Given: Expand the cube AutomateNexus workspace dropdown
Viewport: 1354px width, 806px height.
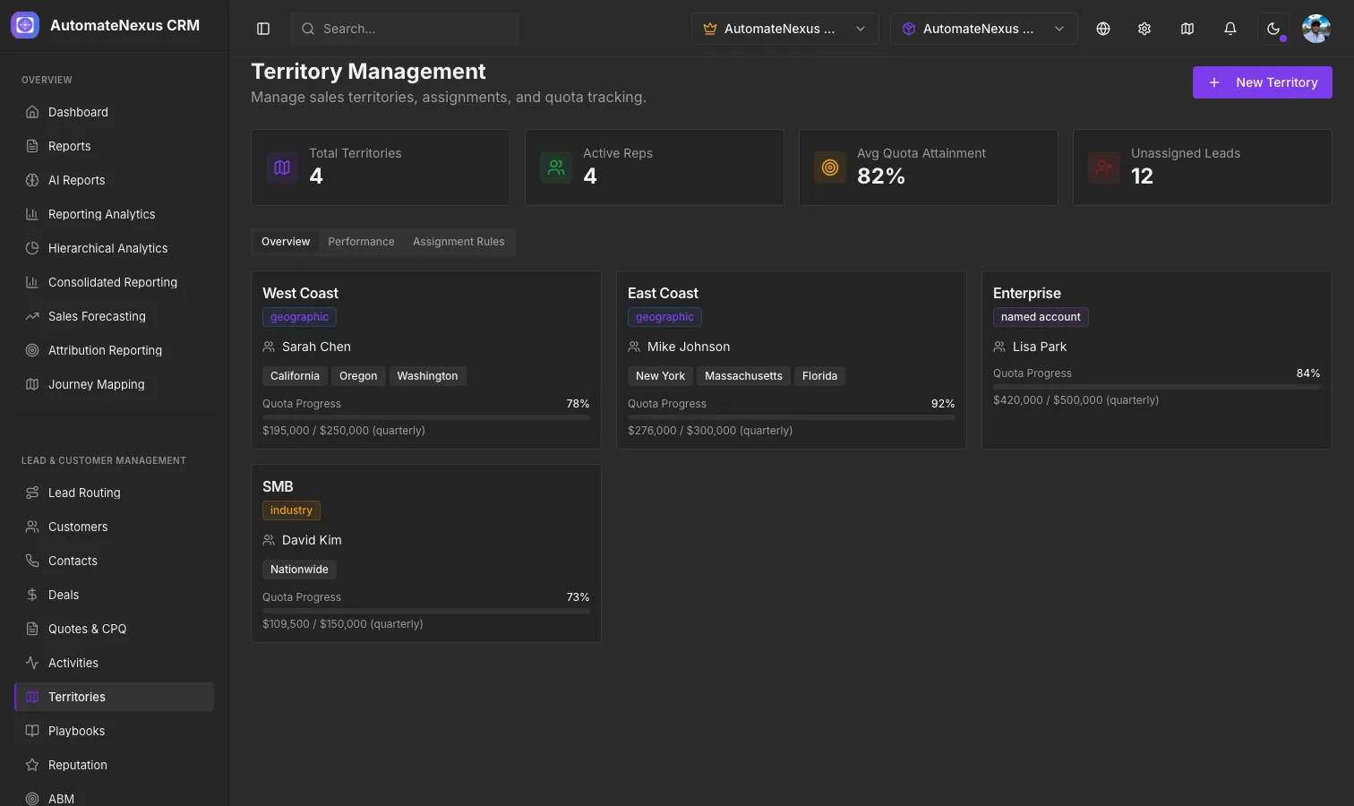Looking at the screenshot, I should 984,29.
